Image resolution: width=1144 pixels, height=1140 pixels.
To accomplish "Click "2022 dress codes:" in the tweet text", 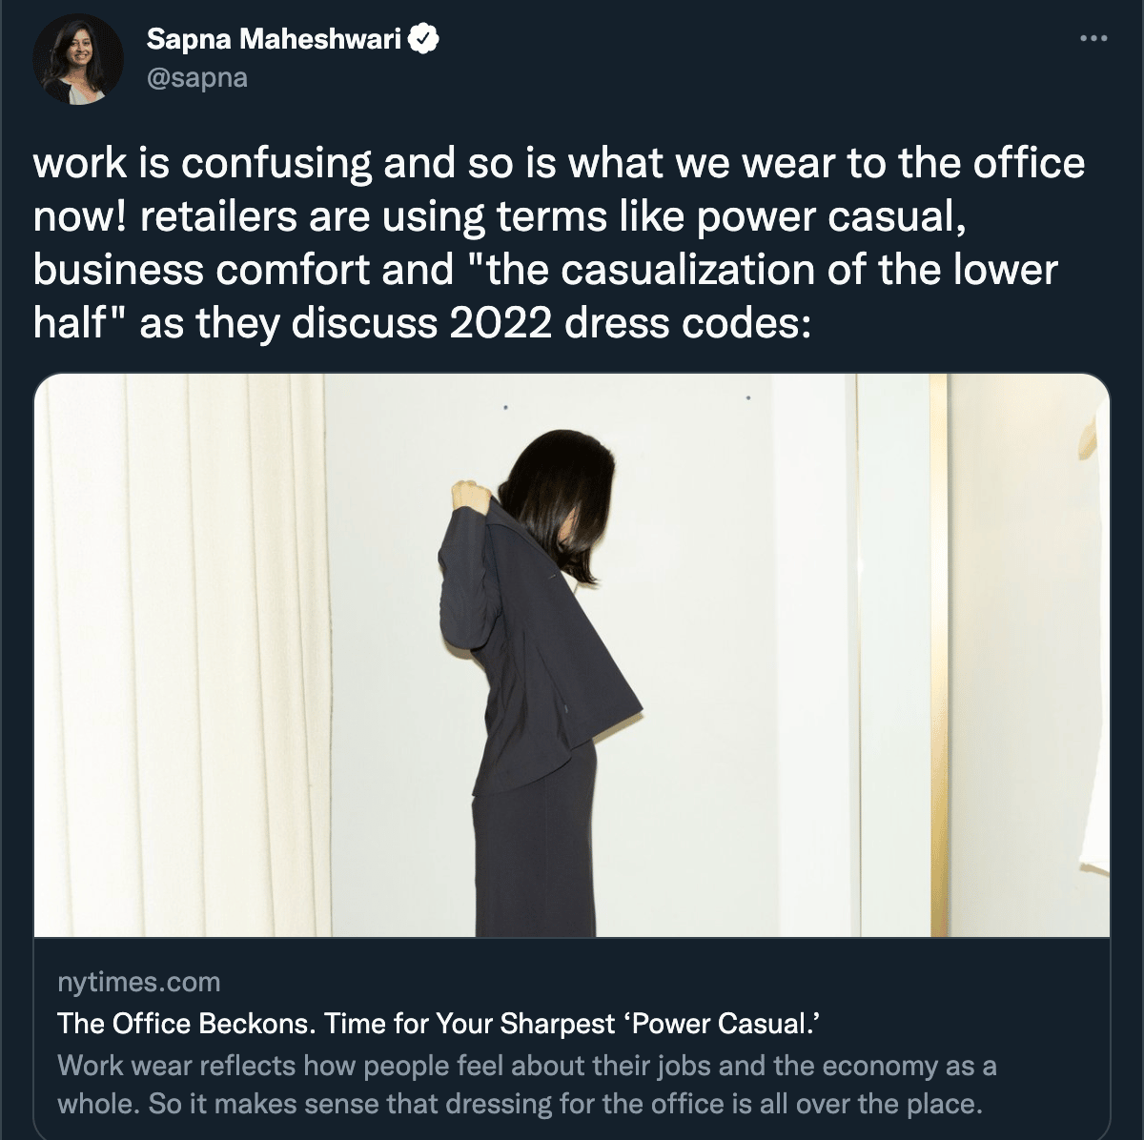I will pyautogui.click(x=630, y=324).
